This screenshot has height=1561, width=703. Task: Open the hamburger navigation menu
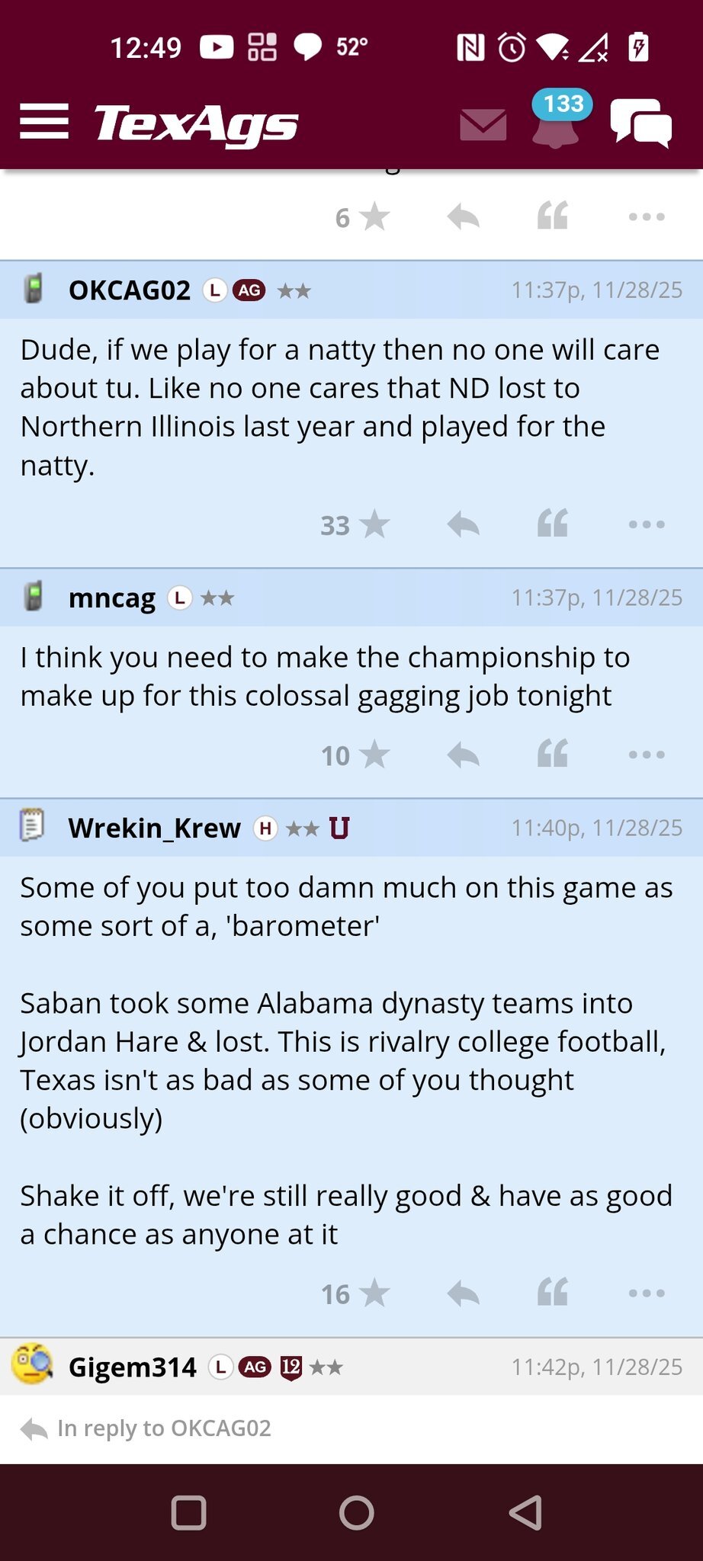[x=44, y=122]
